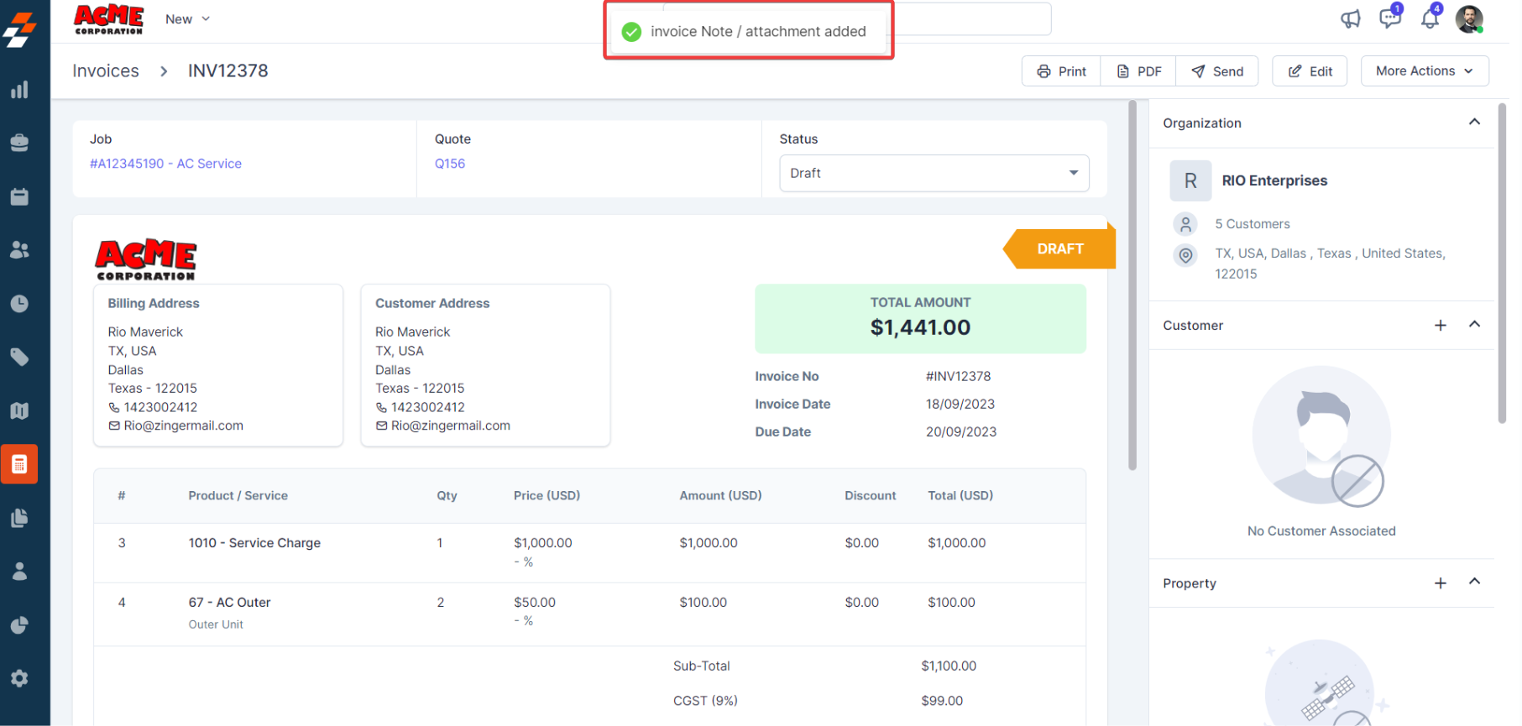This screenshot has height=726, width=1522.
Task: Open the announcements megaphone icon
Action: [1350, 18]
